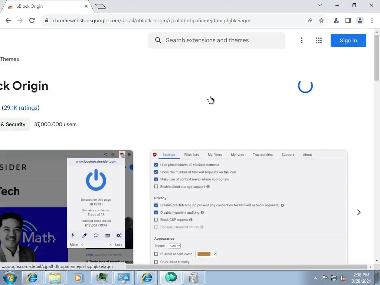This screenshot has width=380, height=285.
Task: Click the info icon beside Enable cloud storage support
Action: [x=208, y=187]
